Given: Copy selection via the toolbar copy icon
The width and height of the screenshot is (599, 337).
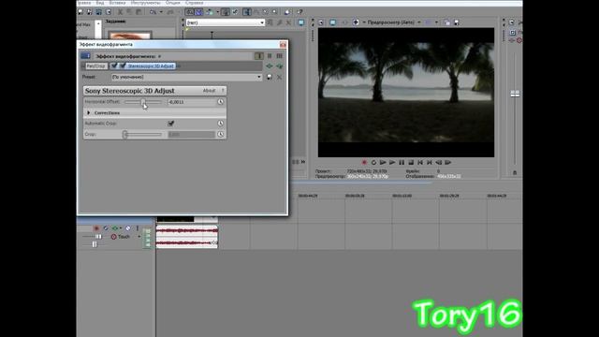Looking at the screenshot, I should [x=129, y=12].
